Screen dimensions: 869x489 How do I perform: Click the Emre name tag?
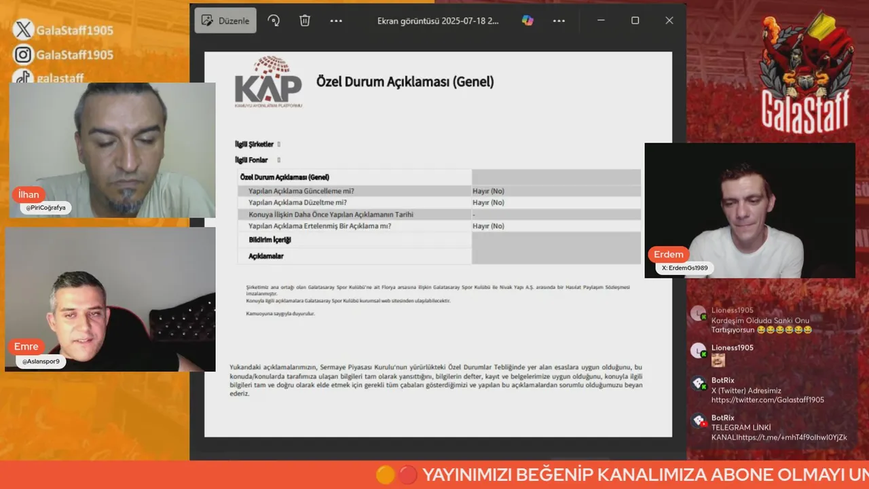tap(26, 346)
